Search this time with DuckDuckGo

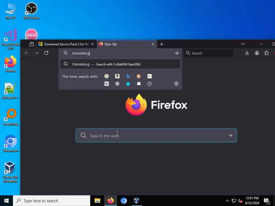(139, 76)
